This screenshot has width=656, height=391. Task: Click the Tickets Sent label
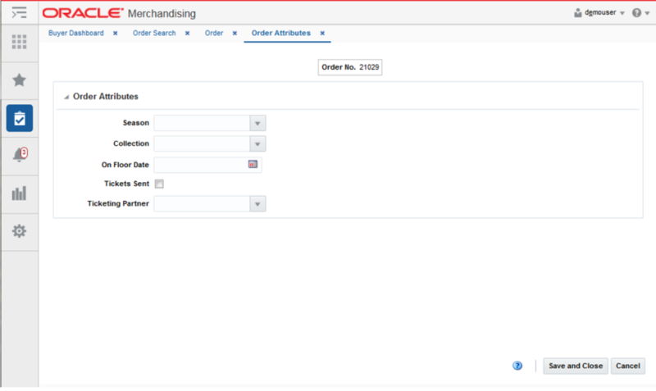[127, 184]
